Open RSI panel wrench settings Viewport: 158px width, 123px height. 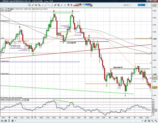[23, 100]
